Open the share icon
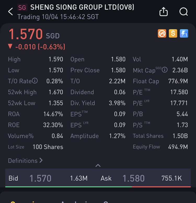This screenshot has height=203, width=196. [163, 11]
